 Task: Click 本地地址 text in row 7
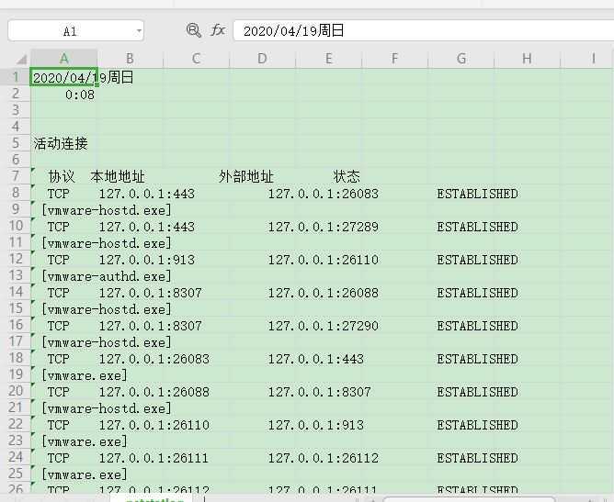point(118,177)
